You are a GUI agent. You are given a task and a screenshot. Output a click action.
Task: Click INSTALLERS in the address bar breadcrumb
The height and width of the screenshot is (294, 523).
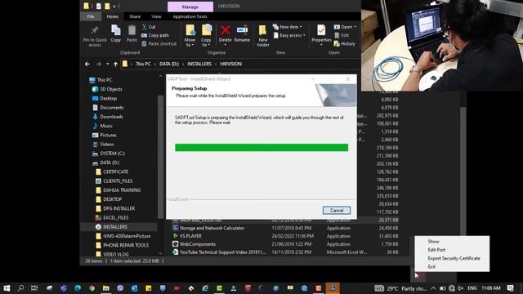pyautogui.click(x=199, y=64)
